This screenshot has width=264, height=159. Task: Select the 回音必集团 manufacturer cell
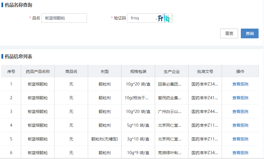point(170,84)
